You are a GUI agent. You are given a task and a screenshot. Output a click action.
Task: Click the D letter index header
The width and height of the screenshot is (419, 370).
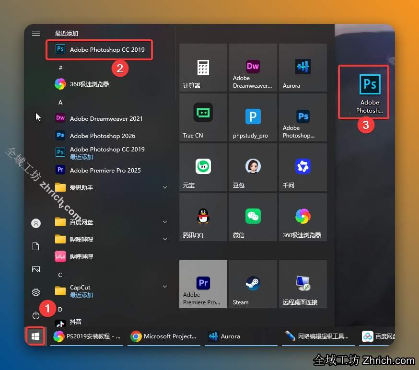pos(60,309)
